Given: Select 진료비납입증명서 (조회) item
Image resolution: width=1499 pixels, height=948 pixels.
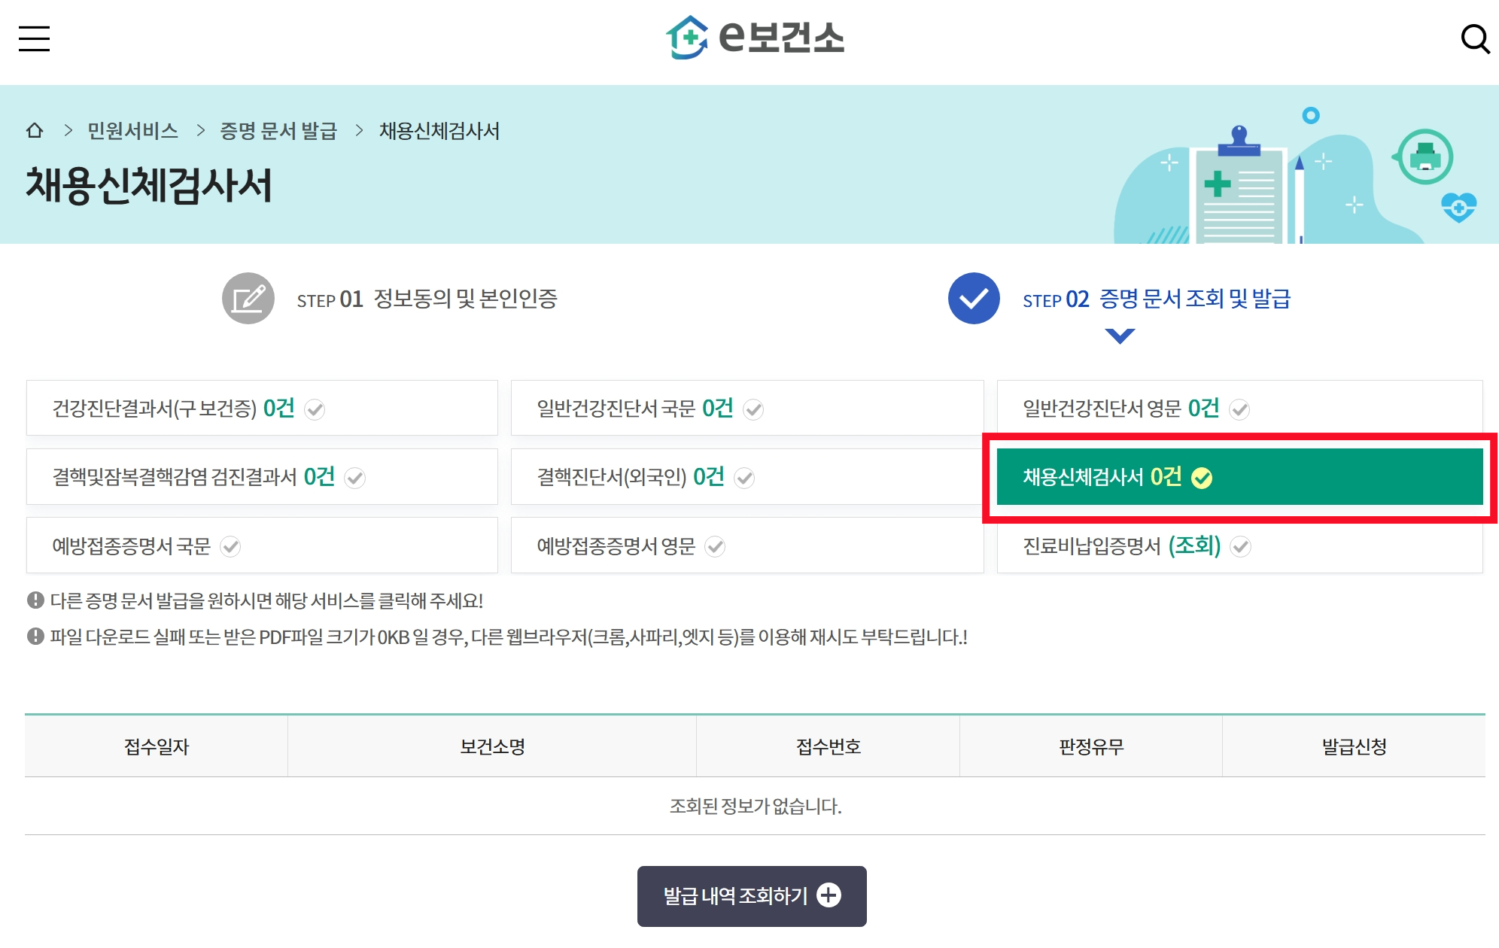Looking at the screenshot, I should (1120, 545).
